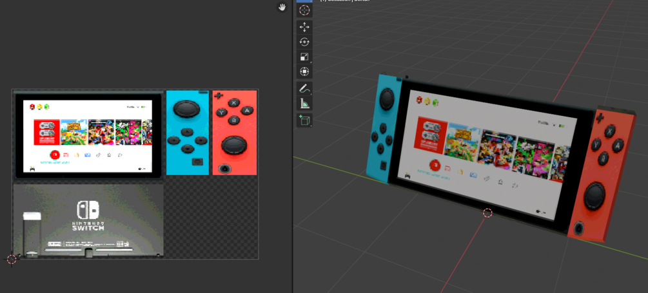Viewport: 648px width, 293px height.
Task: Select the Scale tool
Action: pyautogui.click(x=304, y=57)
